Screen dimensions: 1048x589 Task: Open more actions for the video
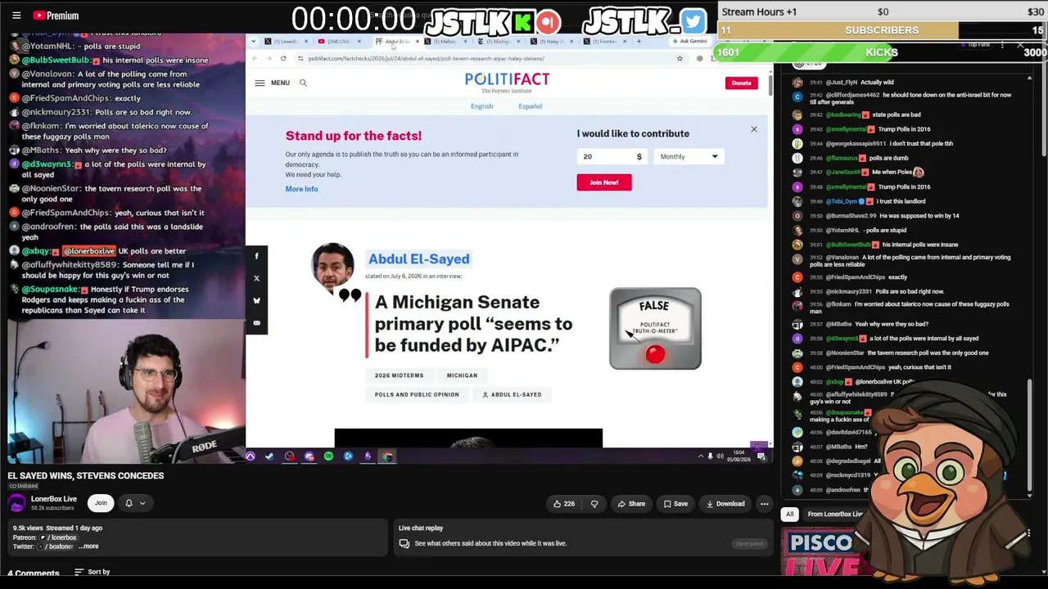click(764, 504)
